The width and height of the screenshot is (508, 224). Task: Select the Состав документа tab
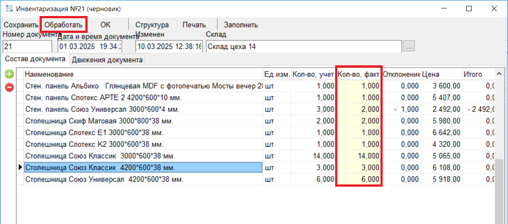coord(35,59)
